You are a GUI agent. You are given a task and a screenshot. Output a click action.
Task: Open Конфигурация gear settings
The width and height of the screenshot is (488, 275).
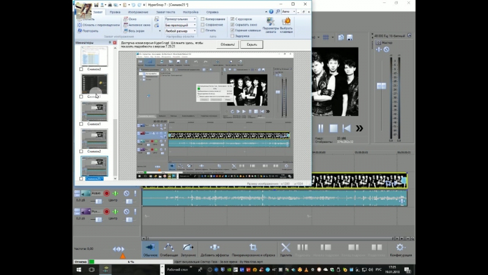[x=401, y=248]
